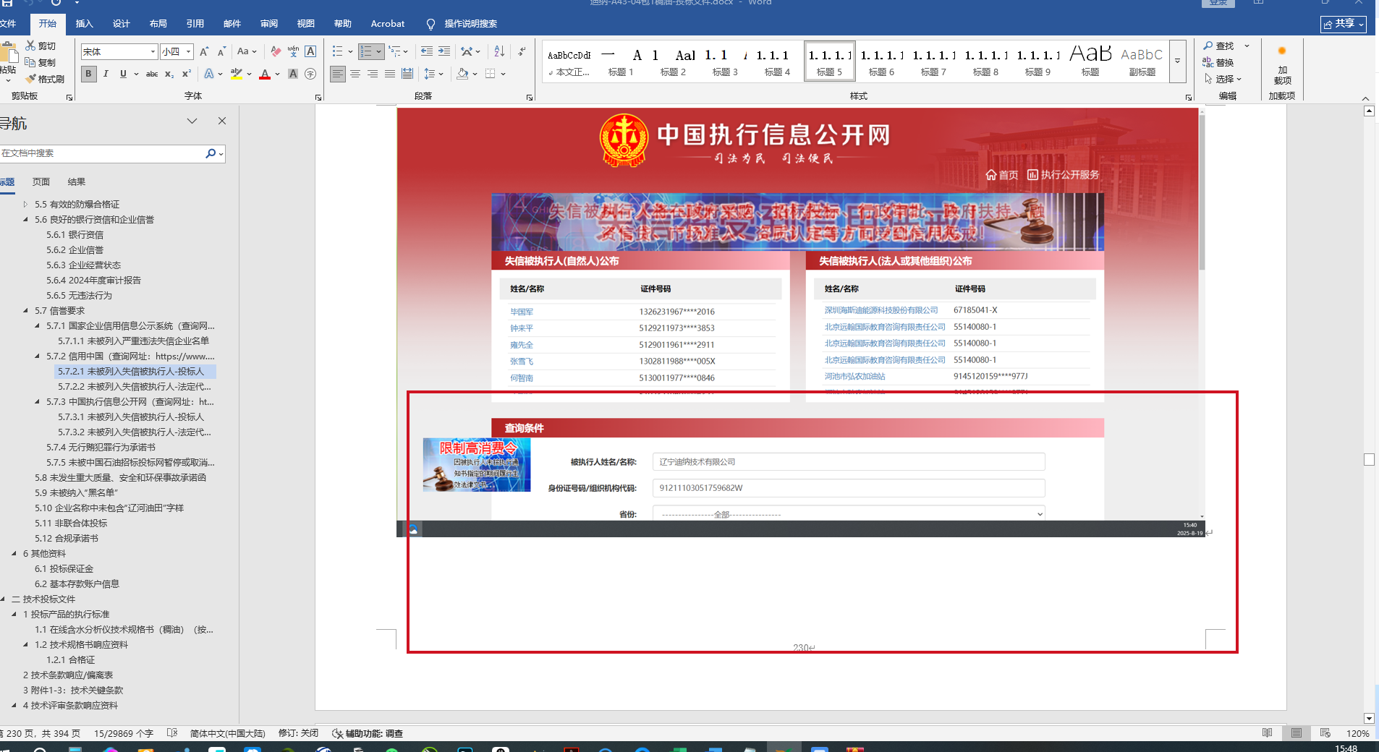Screen dimensions: 1379x752
Task: Apply the 标题 1 heading style
Action: [x=621, y=61]
